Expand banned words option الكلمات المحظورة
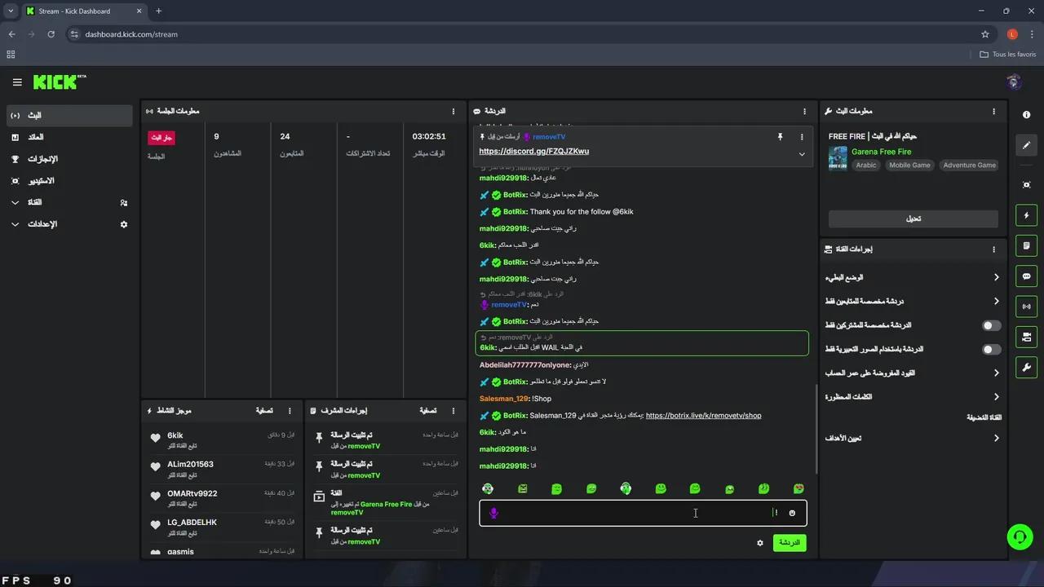Screen dimensions: 1044x587 tap(912, 397)
